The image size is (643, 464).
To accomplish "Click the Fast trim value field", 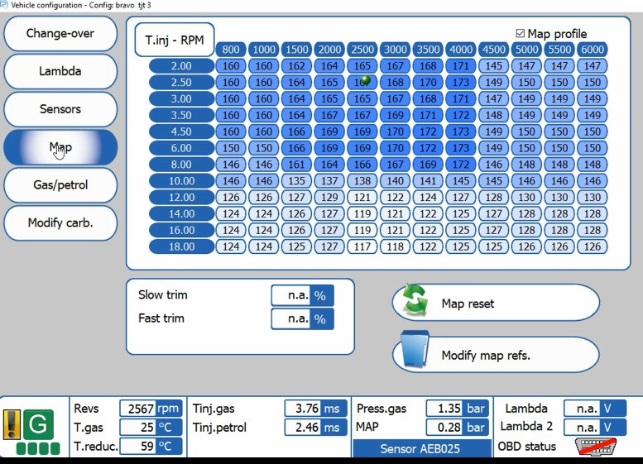I will (303, 319).
